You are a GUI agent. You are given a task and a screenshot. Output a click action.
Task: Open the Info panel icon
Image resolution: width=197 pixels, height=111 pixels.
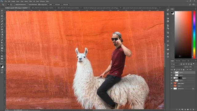click(168, 57)
